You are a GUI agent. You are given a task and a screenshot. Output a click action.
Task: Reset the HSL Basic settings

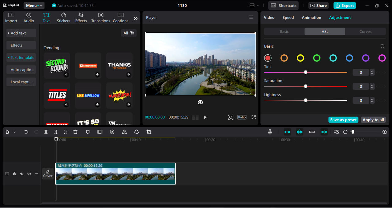pos(382,46)
